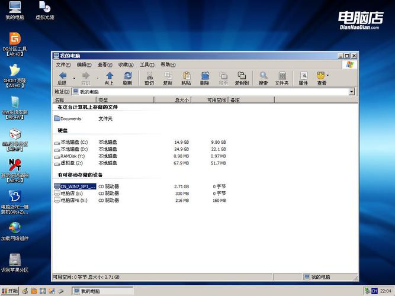Click the Forward (前进) toolbar button
Viewport: 395px width, 296px height.
86,78
